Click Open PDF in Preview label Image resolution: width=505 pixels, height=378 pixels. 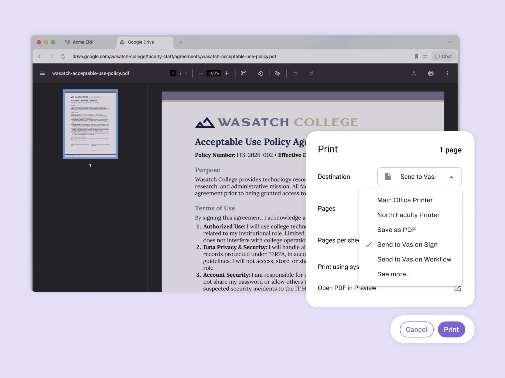347,288
